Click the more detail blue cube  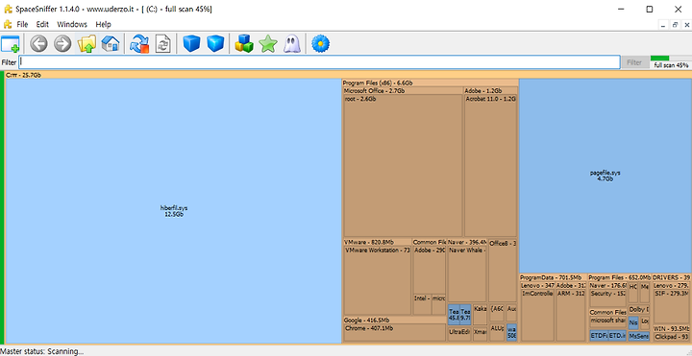pos(215,44)
